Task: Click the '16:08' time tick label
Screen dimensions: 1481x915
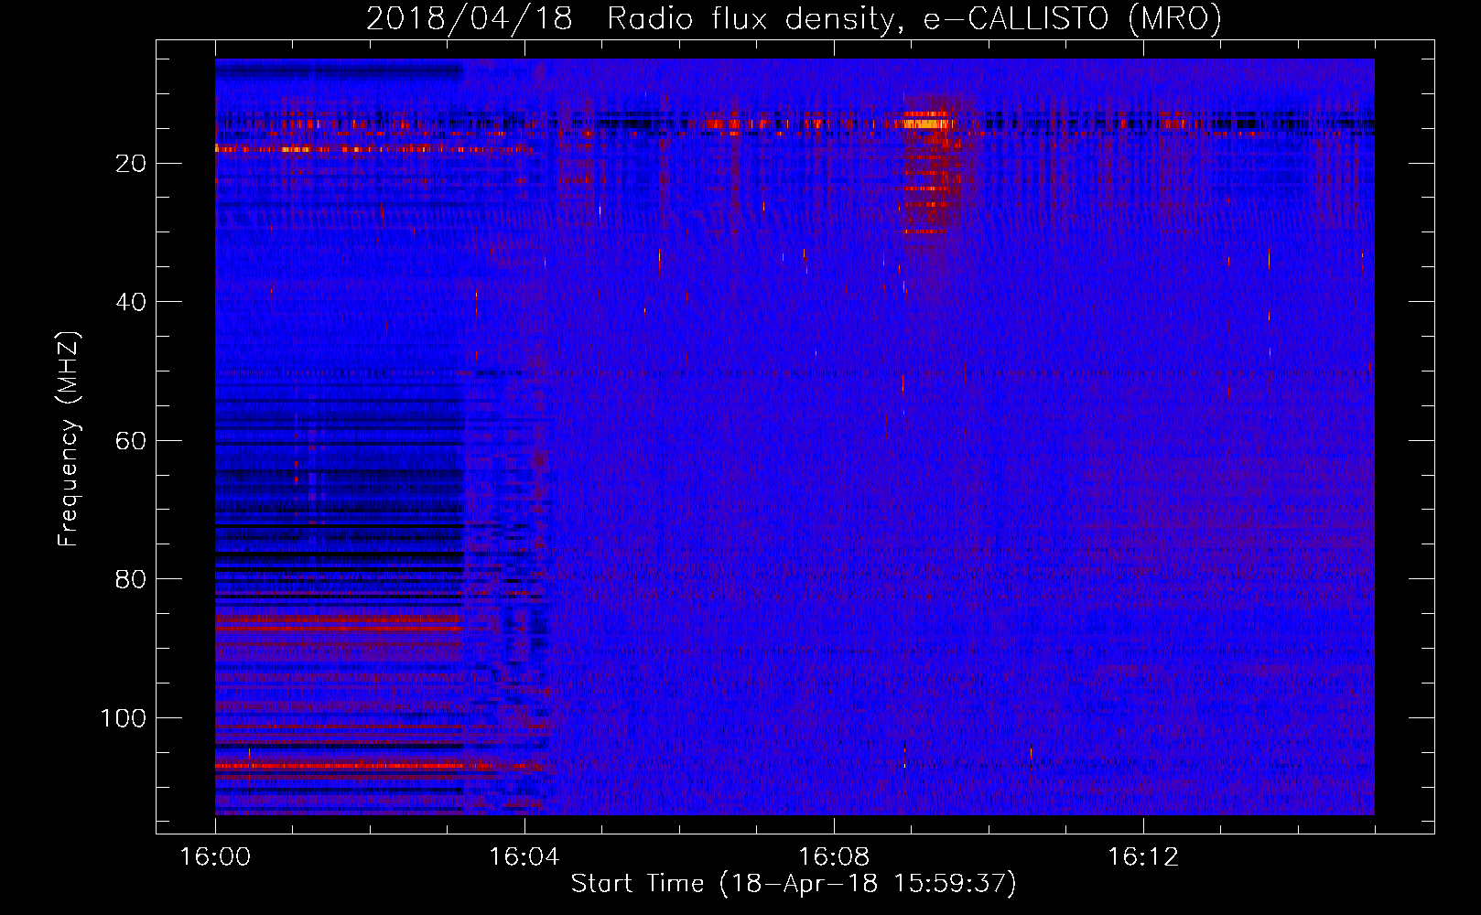Action: (x=833, y=857)
